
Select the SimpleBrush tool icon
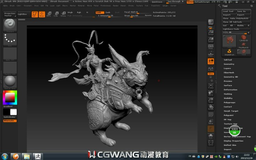tap(229, 52)
